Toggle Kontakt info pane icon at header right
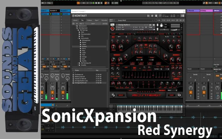Image resolution: width=222 pixels, height=139 pixels. [182, 16]
